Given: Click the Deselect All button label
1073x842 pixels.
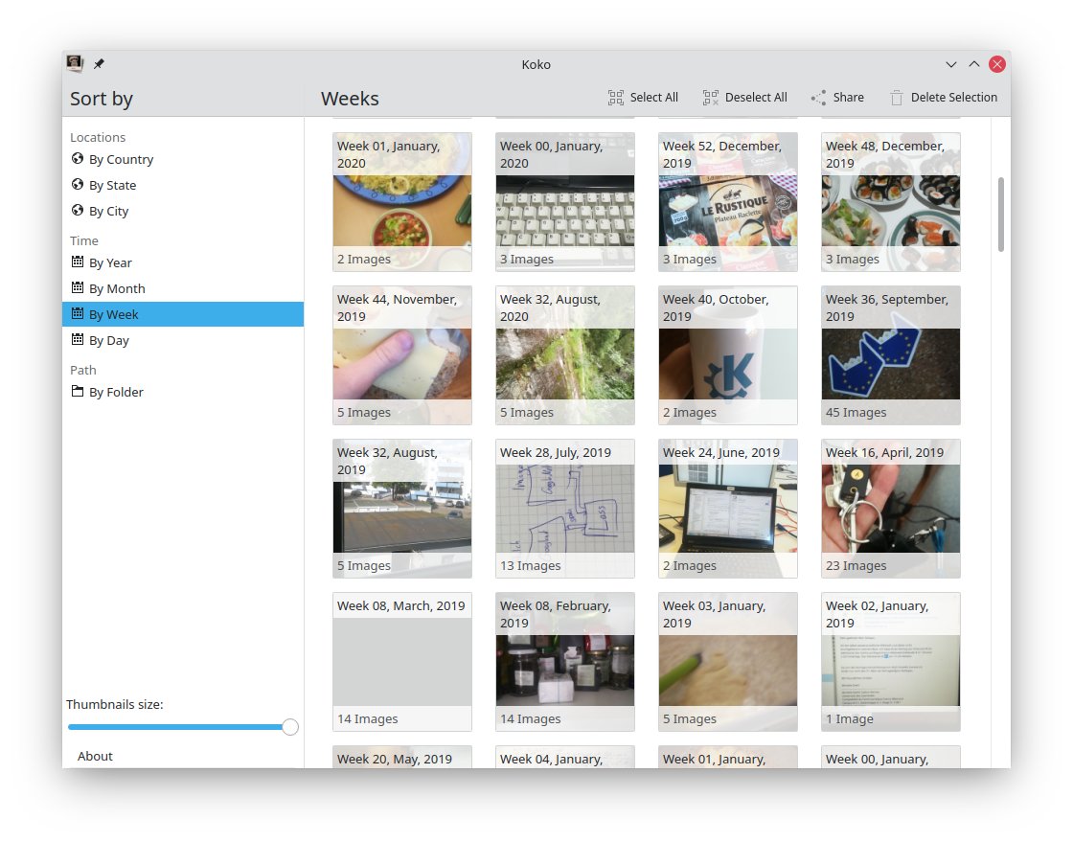Looking at the screenshot, I should pyautogui.click(x=756, y=97).
